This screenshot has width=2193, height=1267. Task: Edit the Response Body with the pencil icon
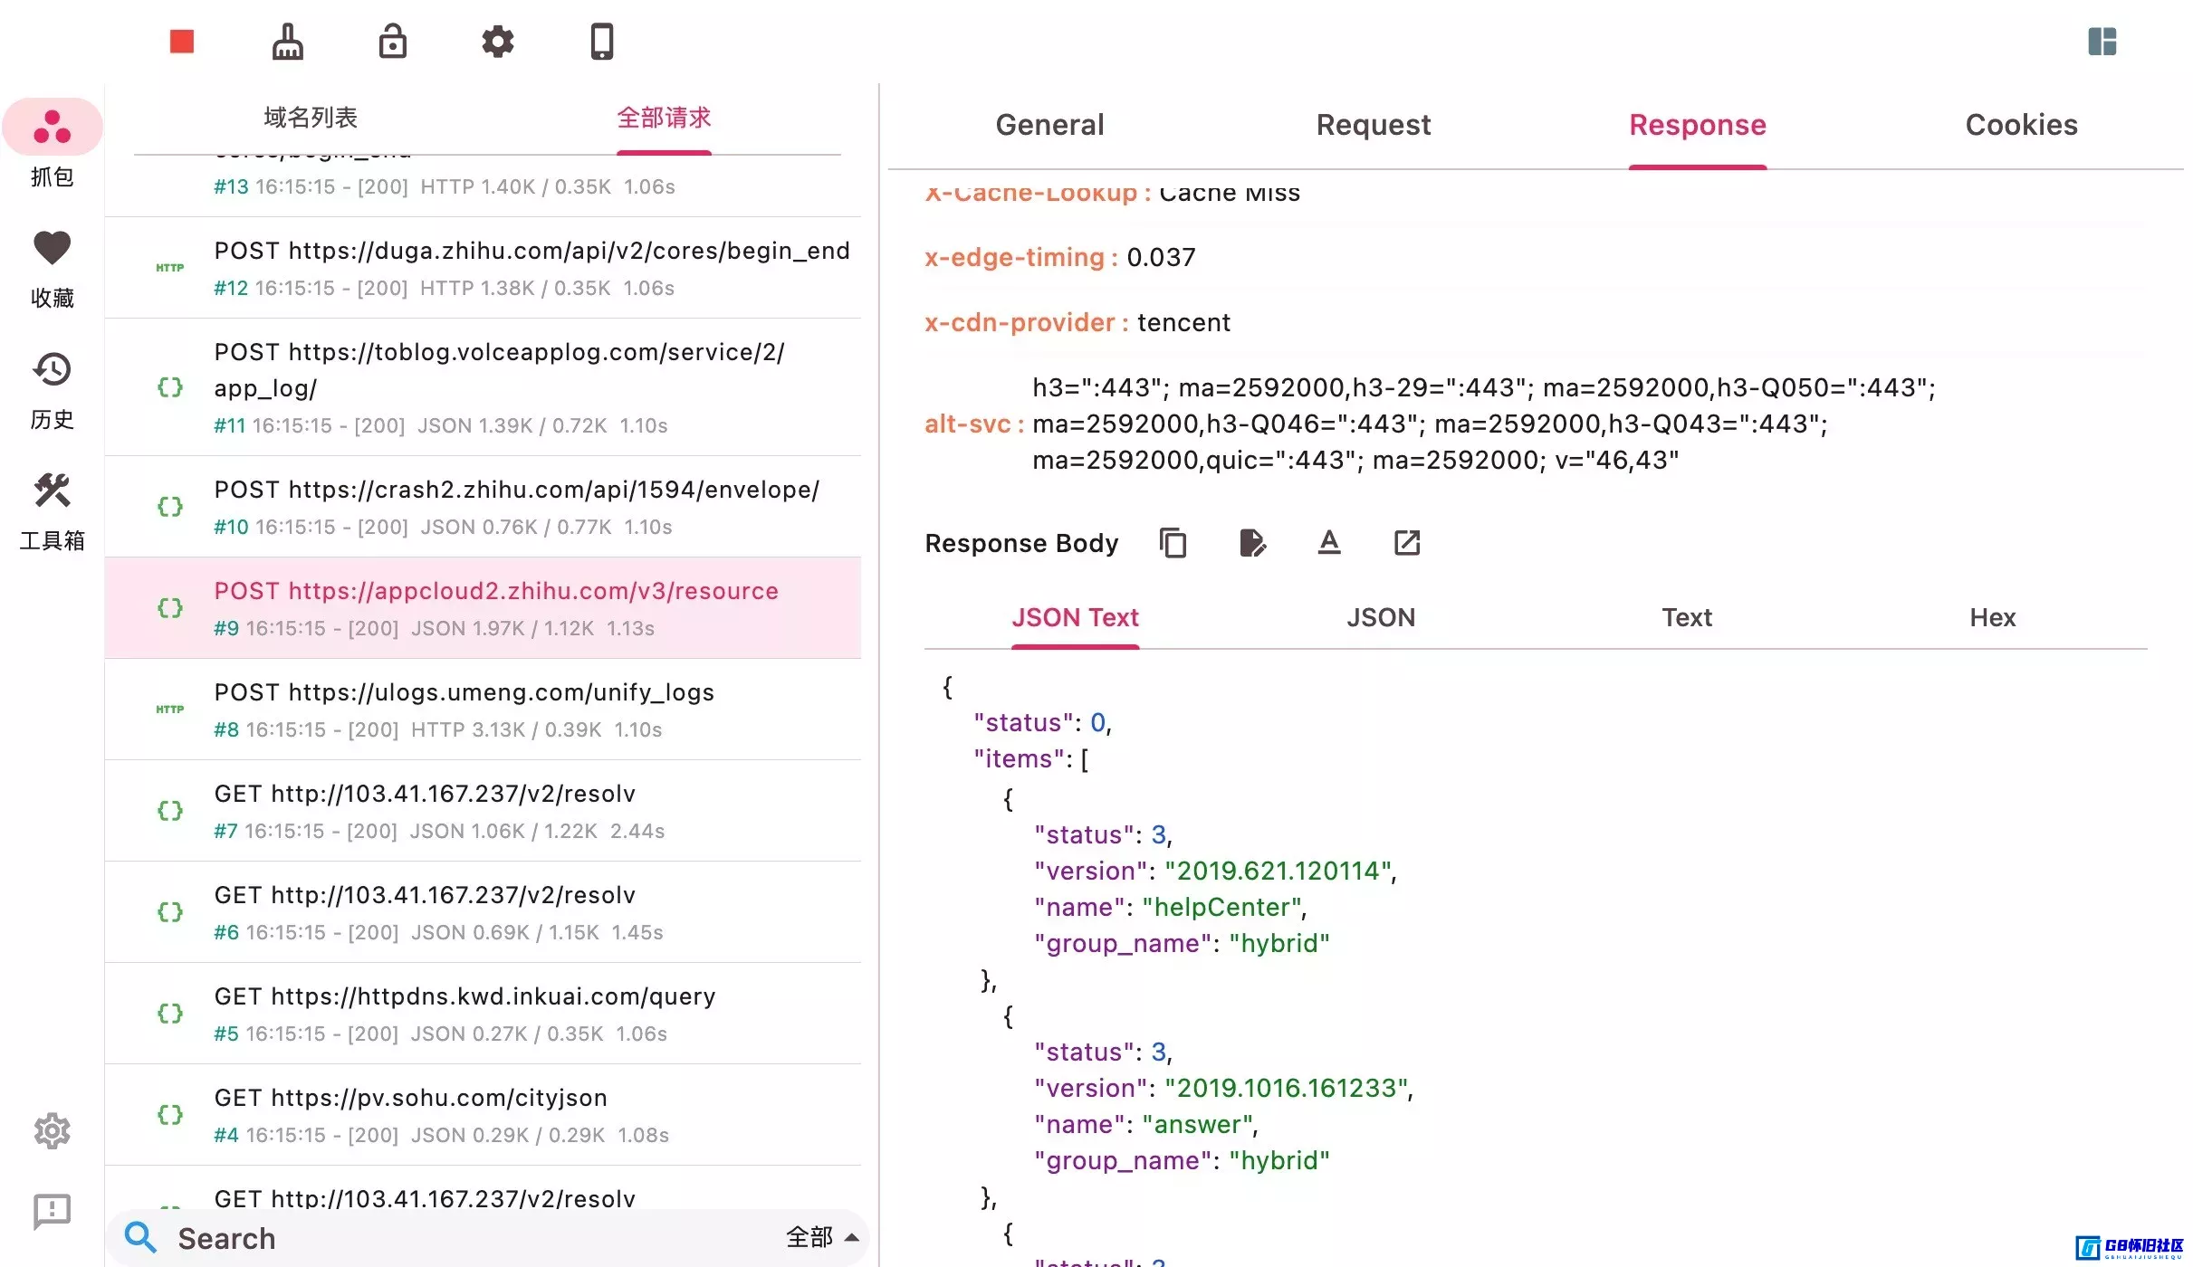click(1252, 542)
